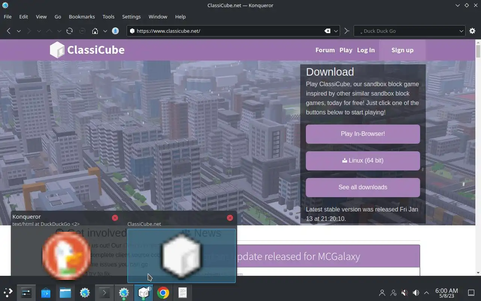Open the Help menu

180,17
